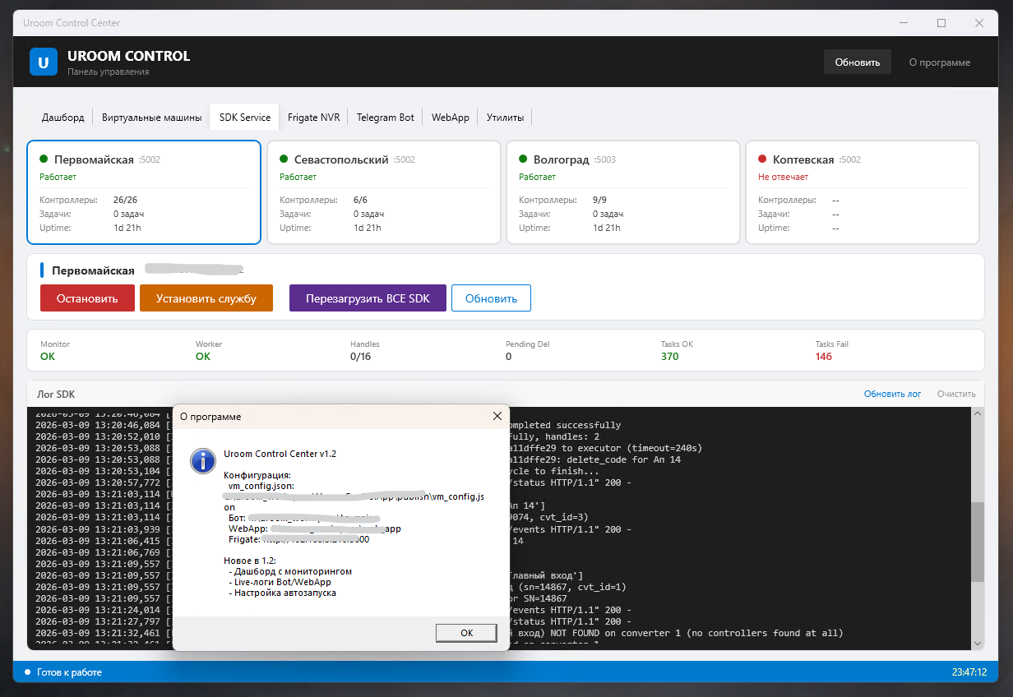Click the log scrollbar thumb

[978, 542]
